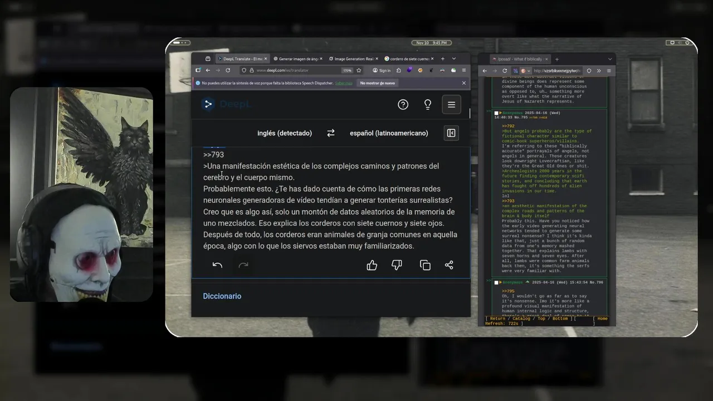Image resolution: width=713 pixels, height=401 pixels.
Task: Expand post No.795 menu arrow
Action: pos(501,113)
